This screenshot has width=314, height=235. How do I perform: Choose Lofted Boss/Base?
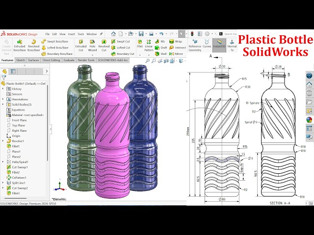55,47
